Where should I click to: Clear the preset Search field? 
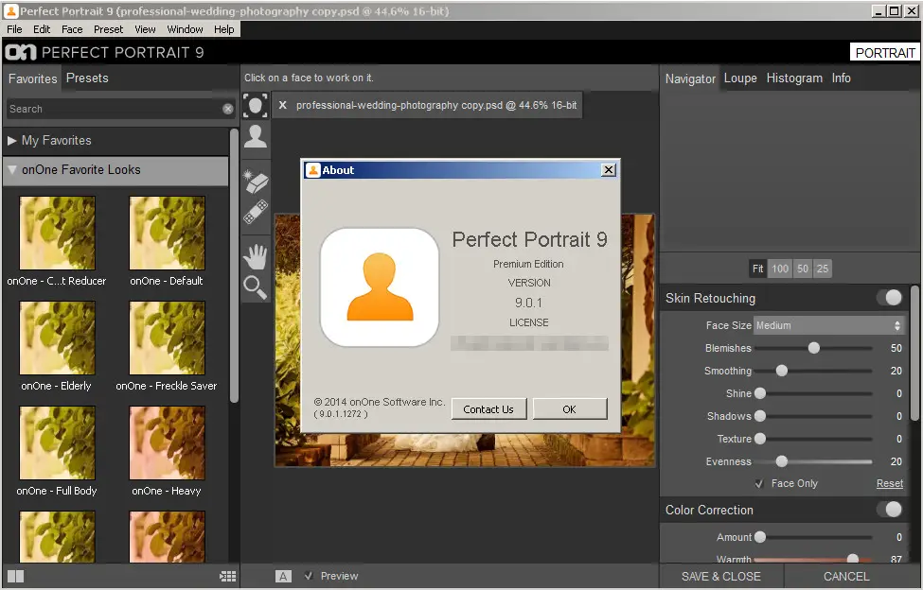pyautogui.click(x=228, y=109)
